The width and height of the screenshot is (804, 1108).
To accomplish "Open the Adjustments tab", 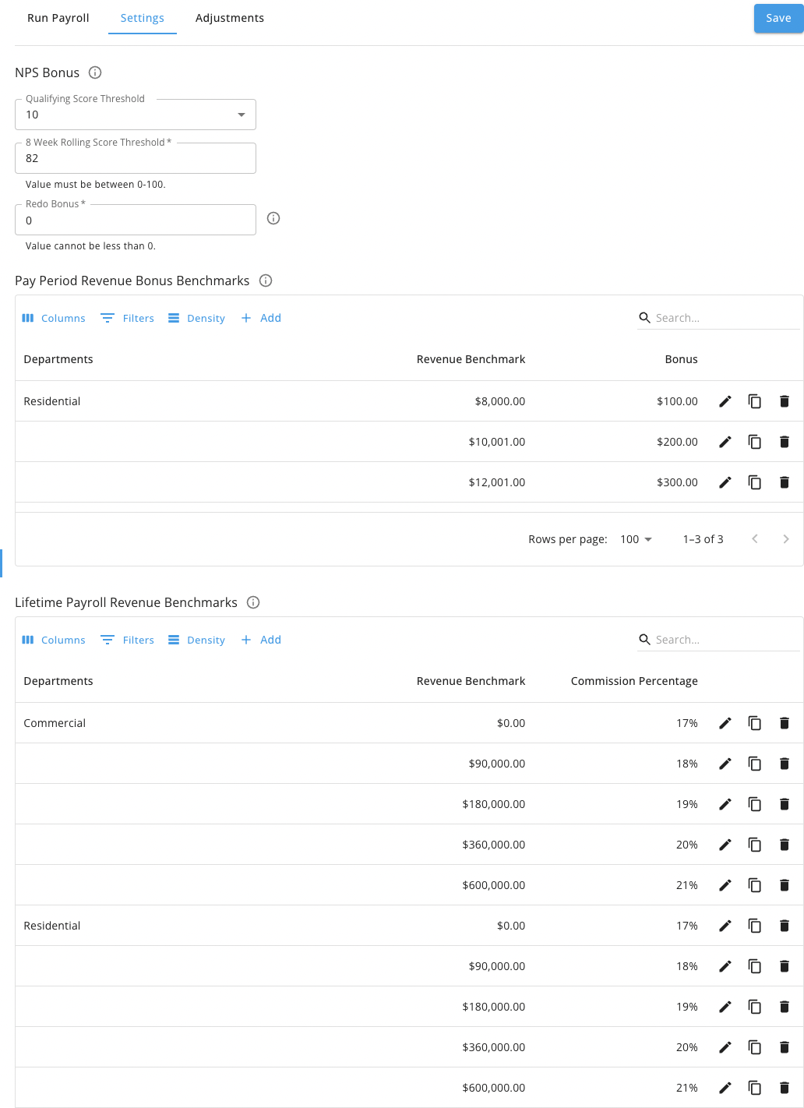I will pos(230,18).
